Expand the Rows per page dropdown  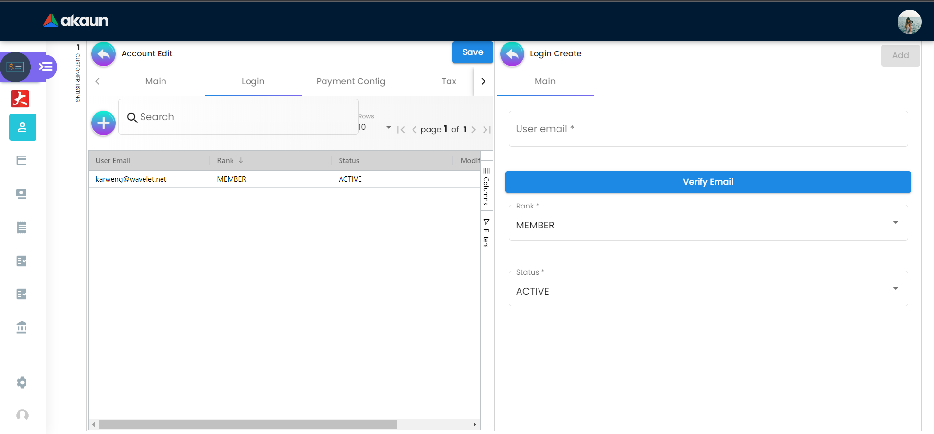pos(376,127)
